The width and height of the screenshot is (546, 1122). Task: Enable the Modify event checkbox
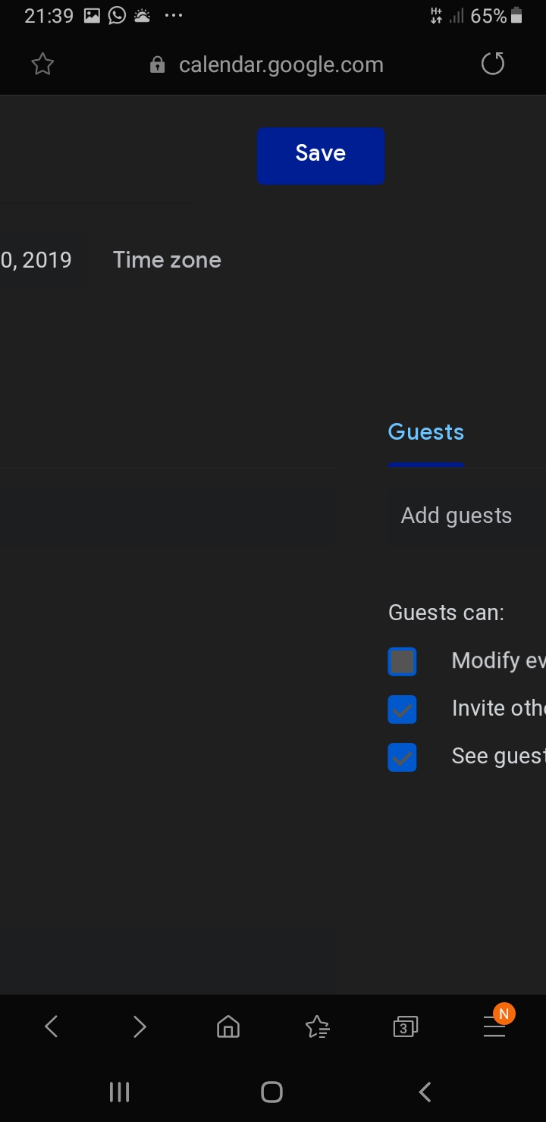pos(402,662)
